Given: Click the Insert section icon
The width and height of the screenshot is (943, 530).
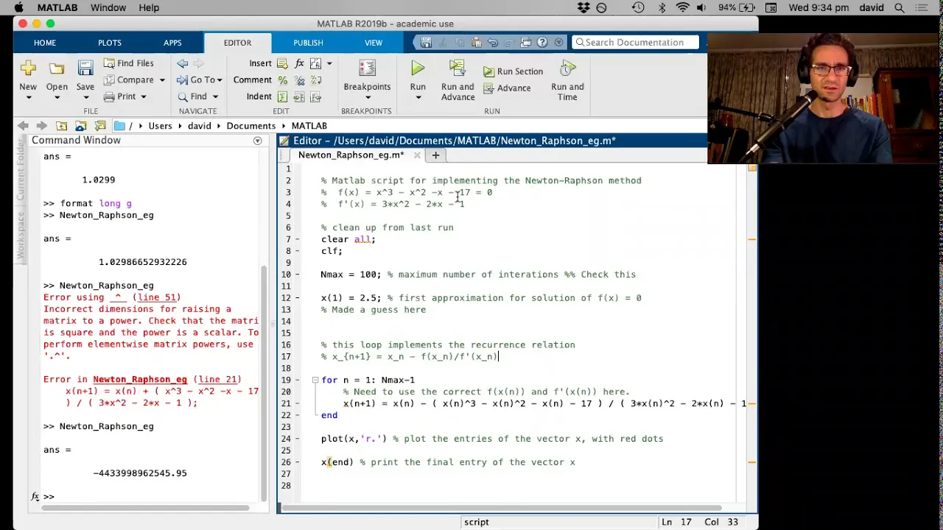Looking at the screenshot, I should coord(282,63).
